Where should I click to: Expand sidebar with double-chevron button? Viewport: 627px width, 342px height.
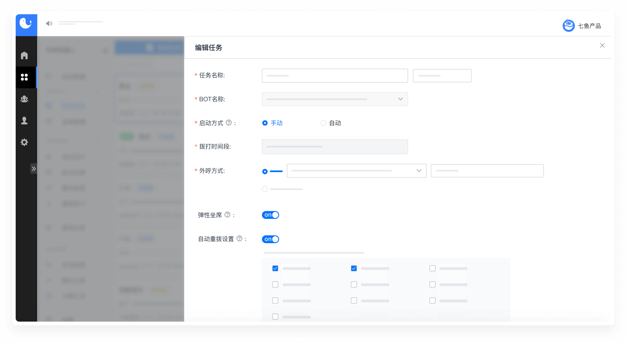tap(34, 168)
